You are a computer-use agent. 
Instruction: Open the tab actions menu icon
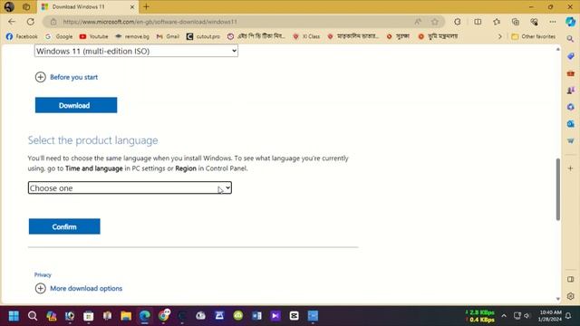click(x=26, y=6)
